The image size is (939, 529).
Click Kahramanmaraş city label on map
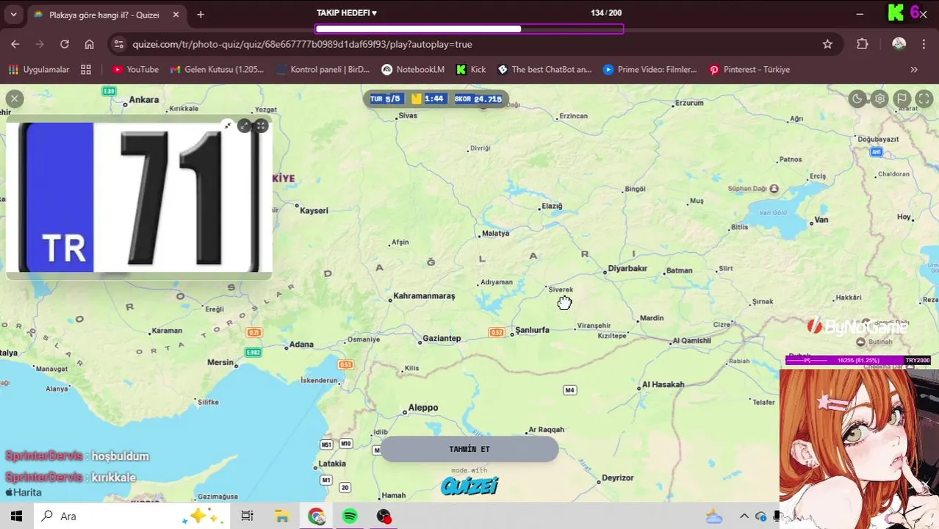(424, 296)
